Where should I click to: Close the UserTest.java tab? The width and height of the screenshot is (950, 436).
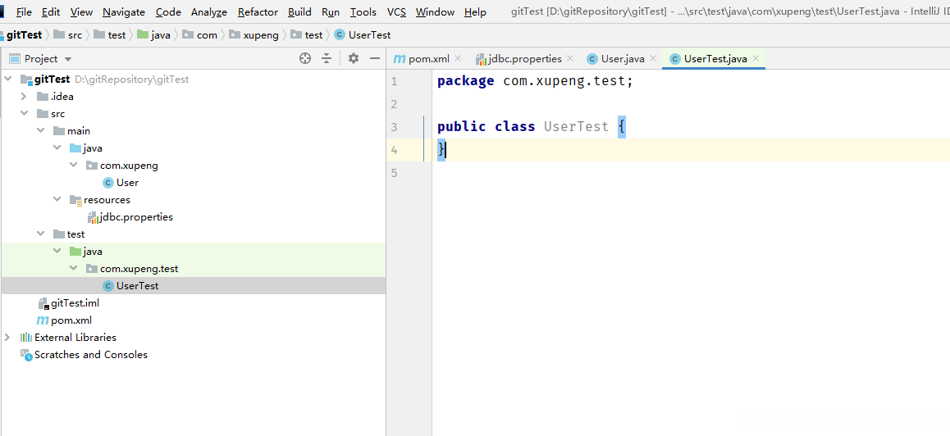[755, 59]
